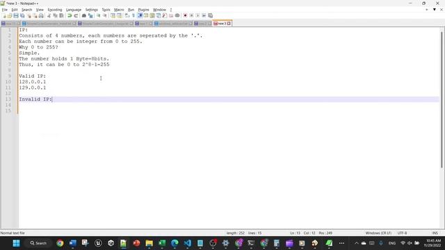Toggle Synchronize Vertical Scrolling
The height and width of the screenshot is (250, 445).
pos(113,15)
